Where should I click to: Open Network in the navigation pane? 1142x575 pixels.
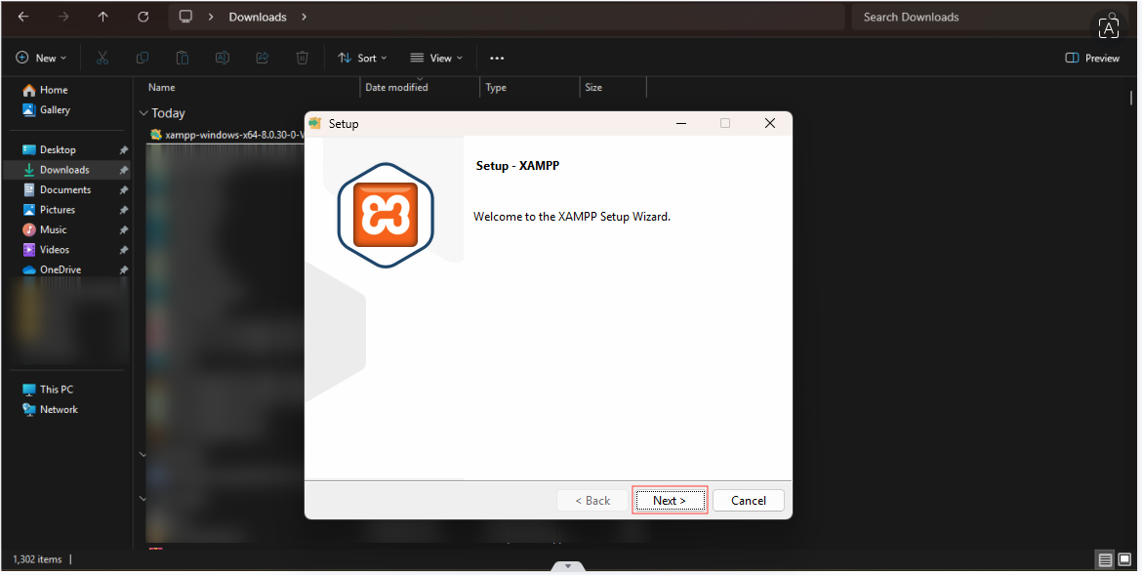point(50,410)
